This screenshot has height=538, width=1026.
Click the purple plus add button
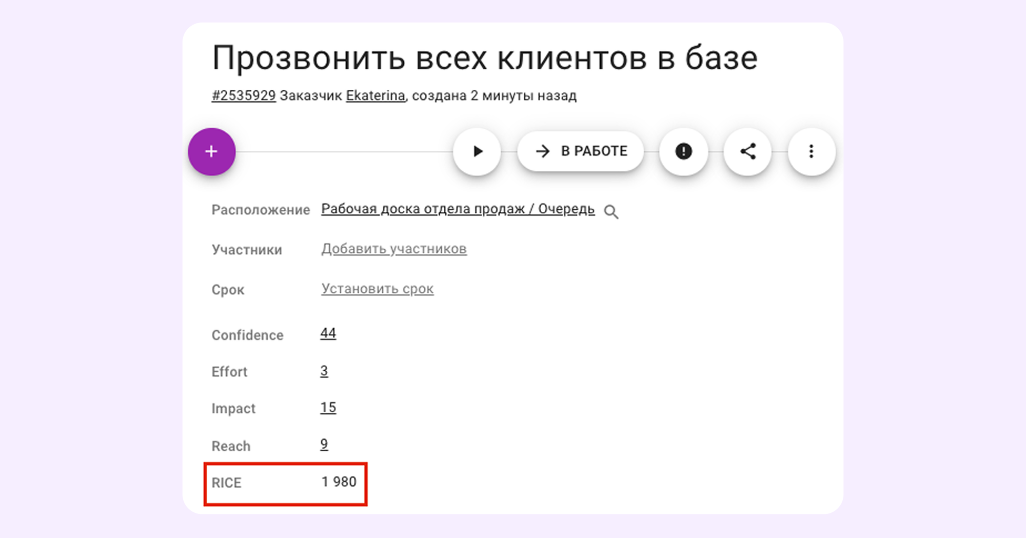coord(211,152)
